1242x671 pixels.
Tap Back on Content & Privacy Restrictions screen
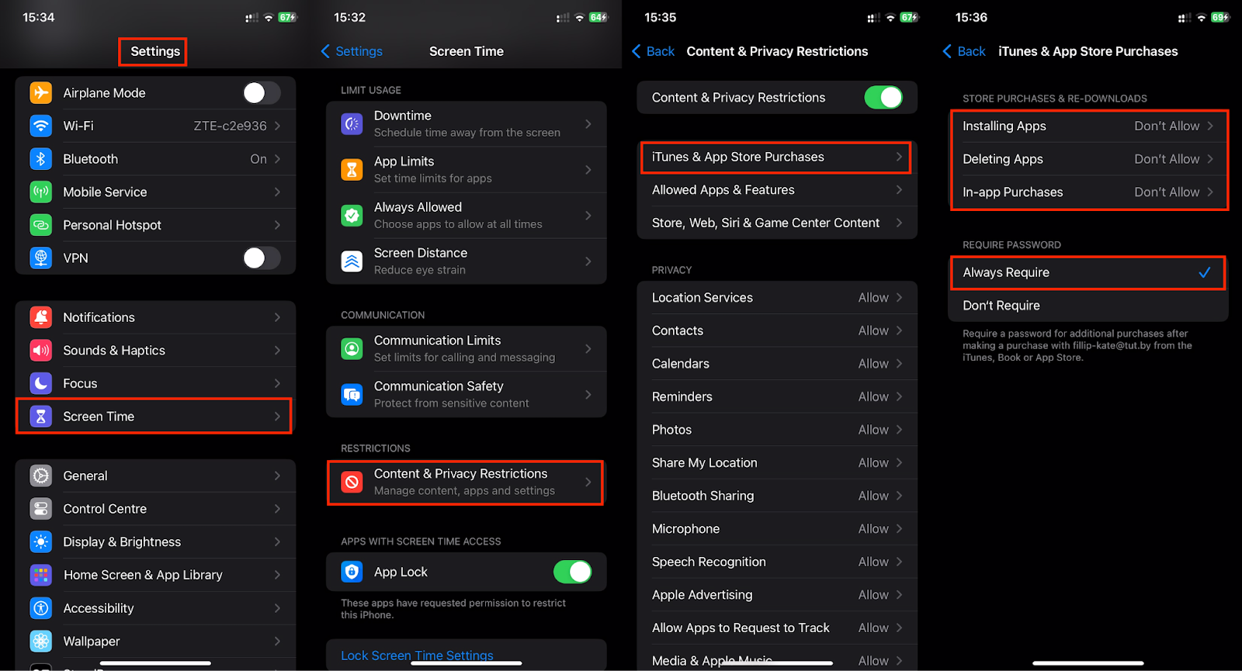(654, 51)
